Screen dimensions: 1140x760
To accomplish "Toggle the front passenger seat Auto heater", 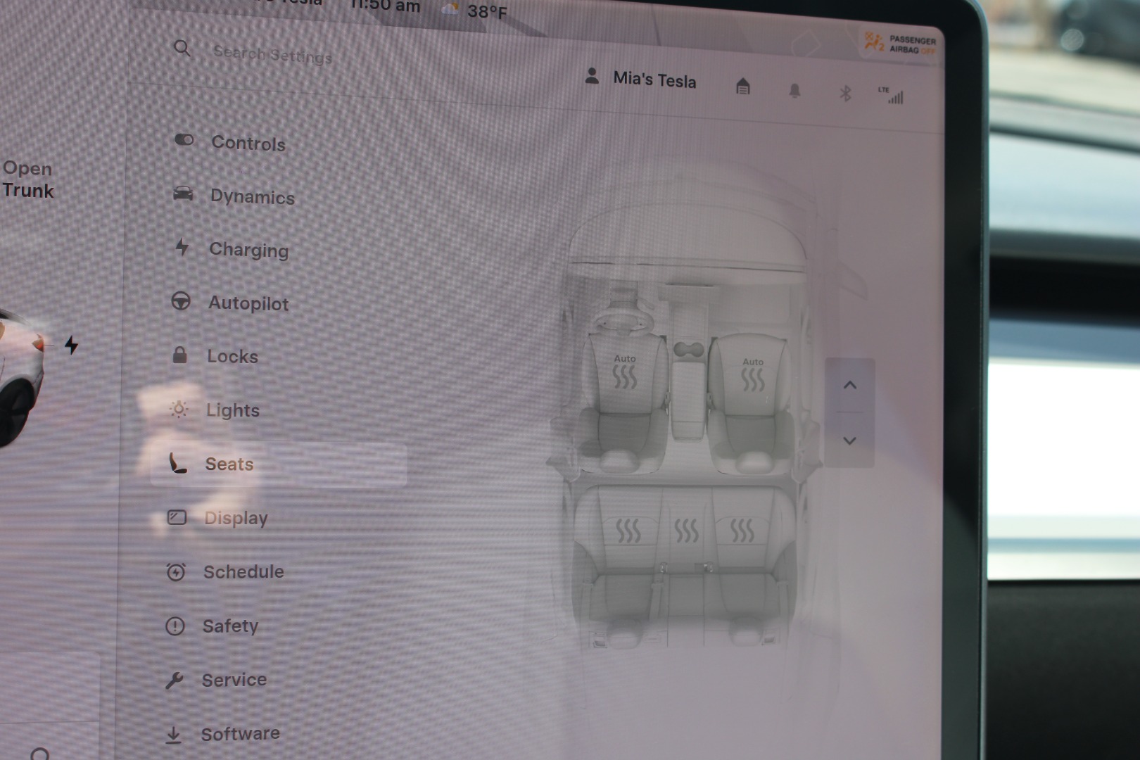I will pos(752,375).
